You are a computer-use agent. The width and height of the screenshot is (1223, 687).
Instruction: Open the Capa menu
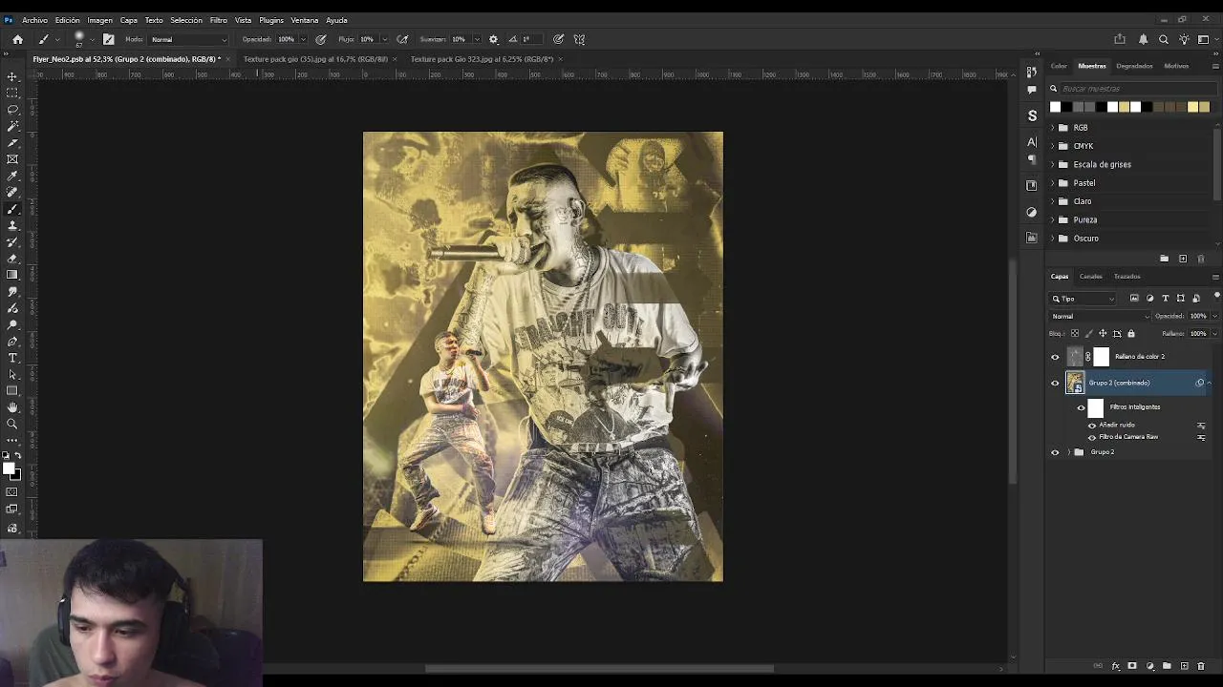click(x=129, y=20)
